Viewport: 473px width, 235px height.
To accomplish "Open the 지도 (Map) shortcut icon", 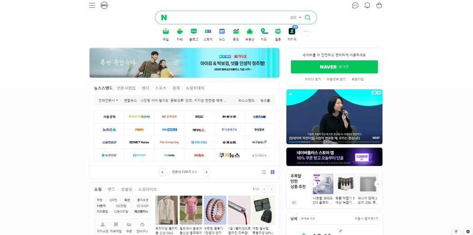I will (264, 31).
